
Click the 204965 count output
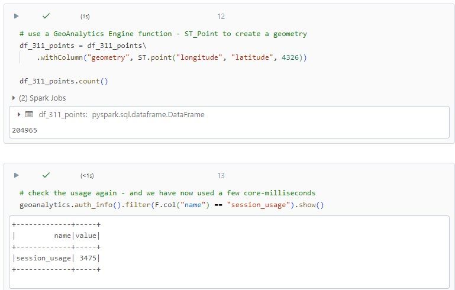point(24,130)
